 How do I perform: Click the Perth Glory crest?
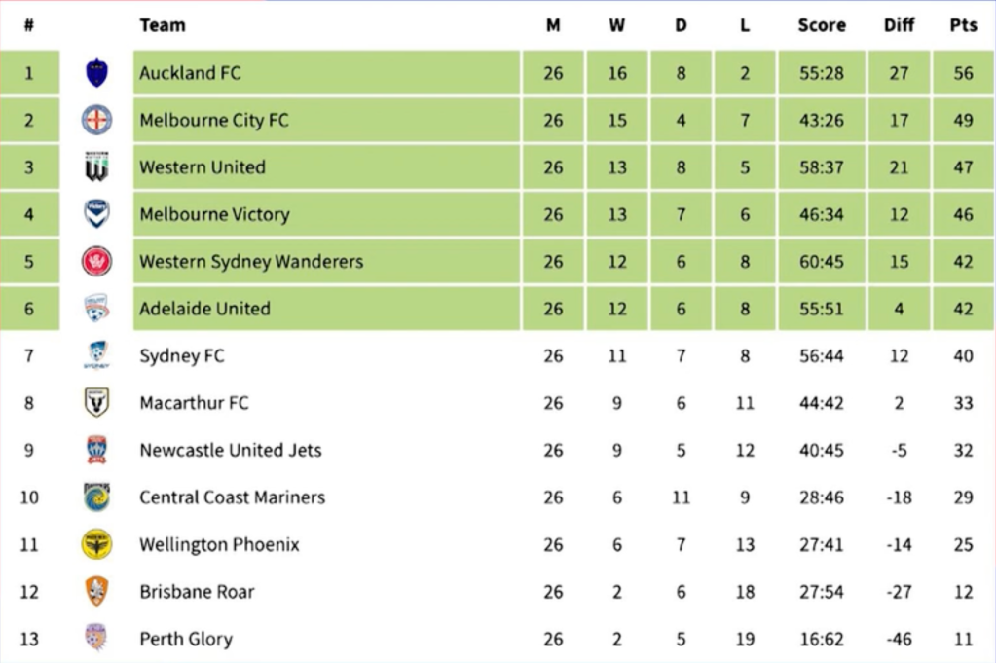point(96,639)
